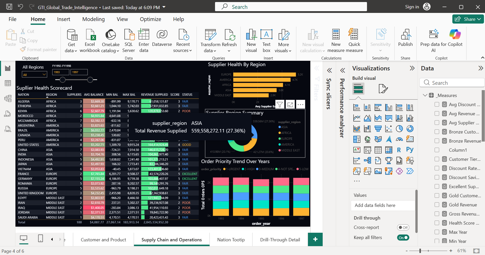Collapse the _Measures table
This screenshot has height=255, width=485.
(425, 95)
